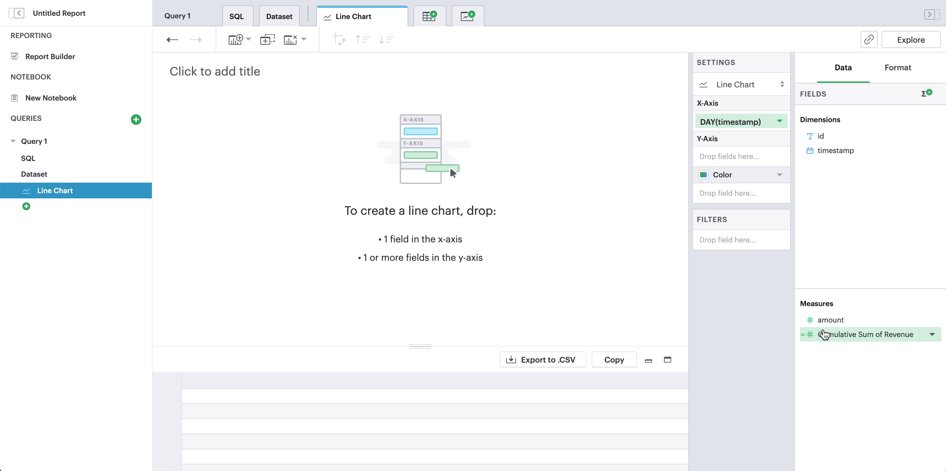This screenshot has width=946, height=471.
Task: Click the timestamp dimension color swatch
Action: [810, 151]
